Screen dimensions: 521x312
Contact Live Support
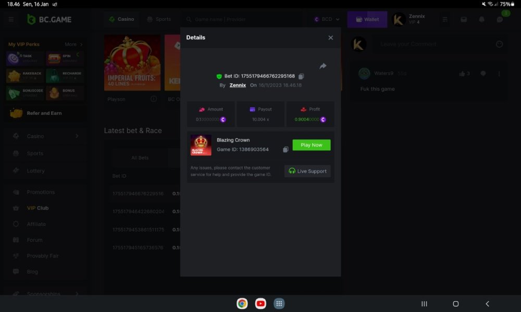307,171
